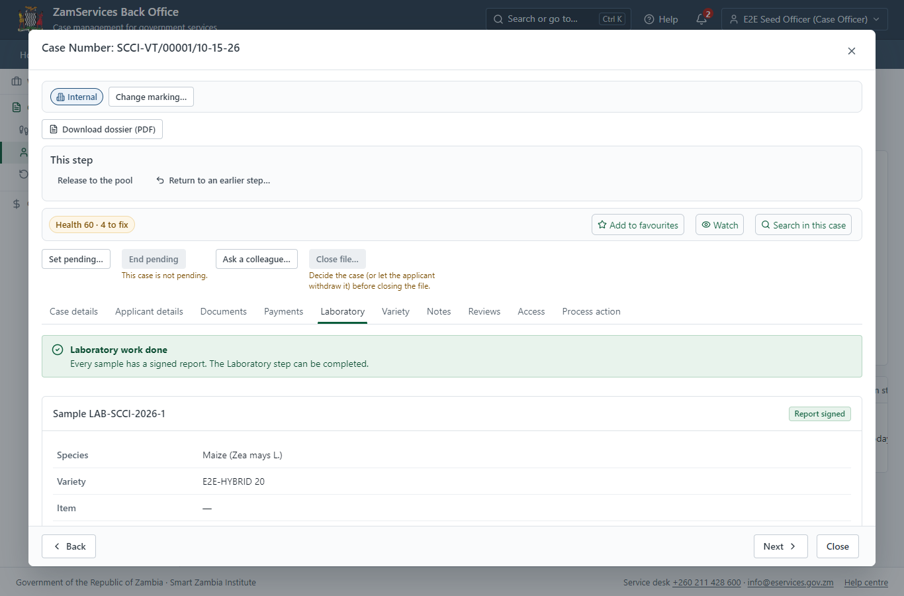Click the dollar icon in the background sidebar
Screen dimensions: 904x596
coord(17,204)
